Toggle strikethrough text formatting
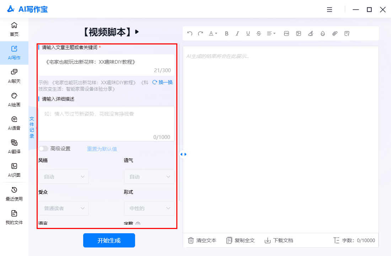 click(259, 33)
